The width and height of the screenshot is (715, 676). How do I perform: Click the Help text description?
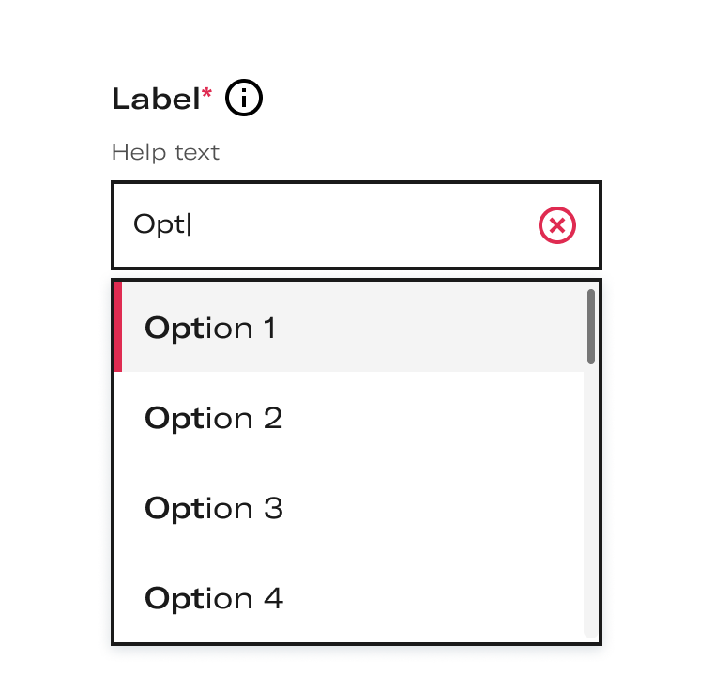click(x=165, y=152)
